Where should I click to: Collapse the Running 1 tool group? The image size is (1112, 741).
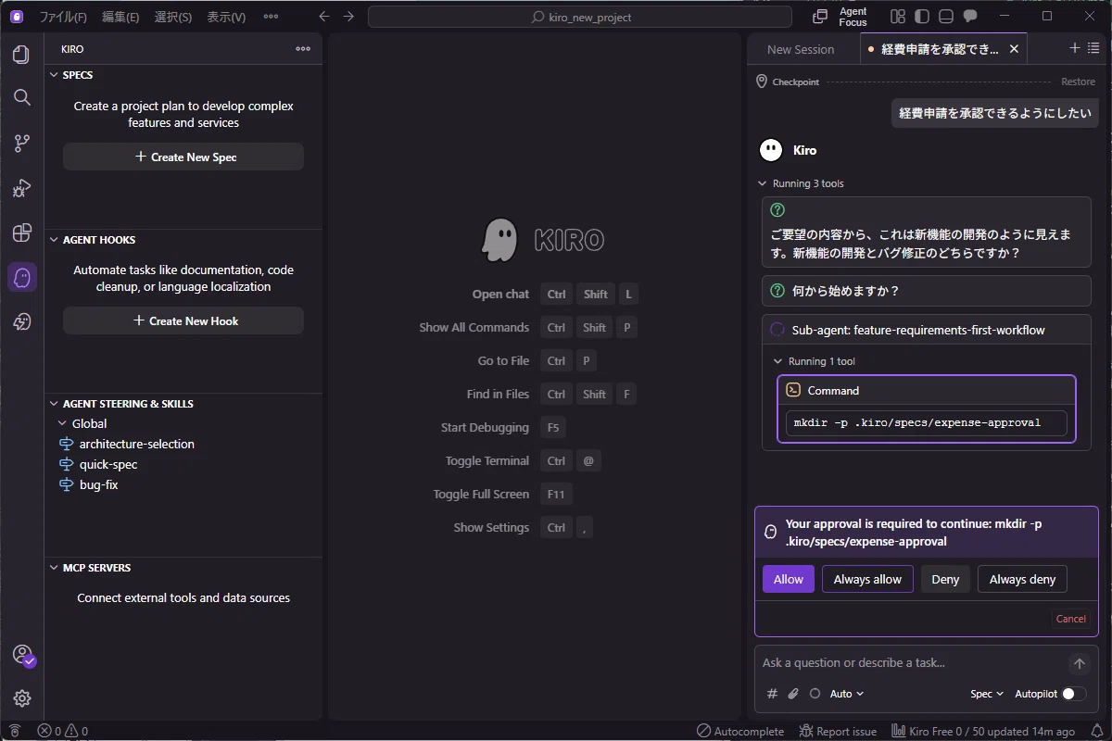(x=778, y=361)
